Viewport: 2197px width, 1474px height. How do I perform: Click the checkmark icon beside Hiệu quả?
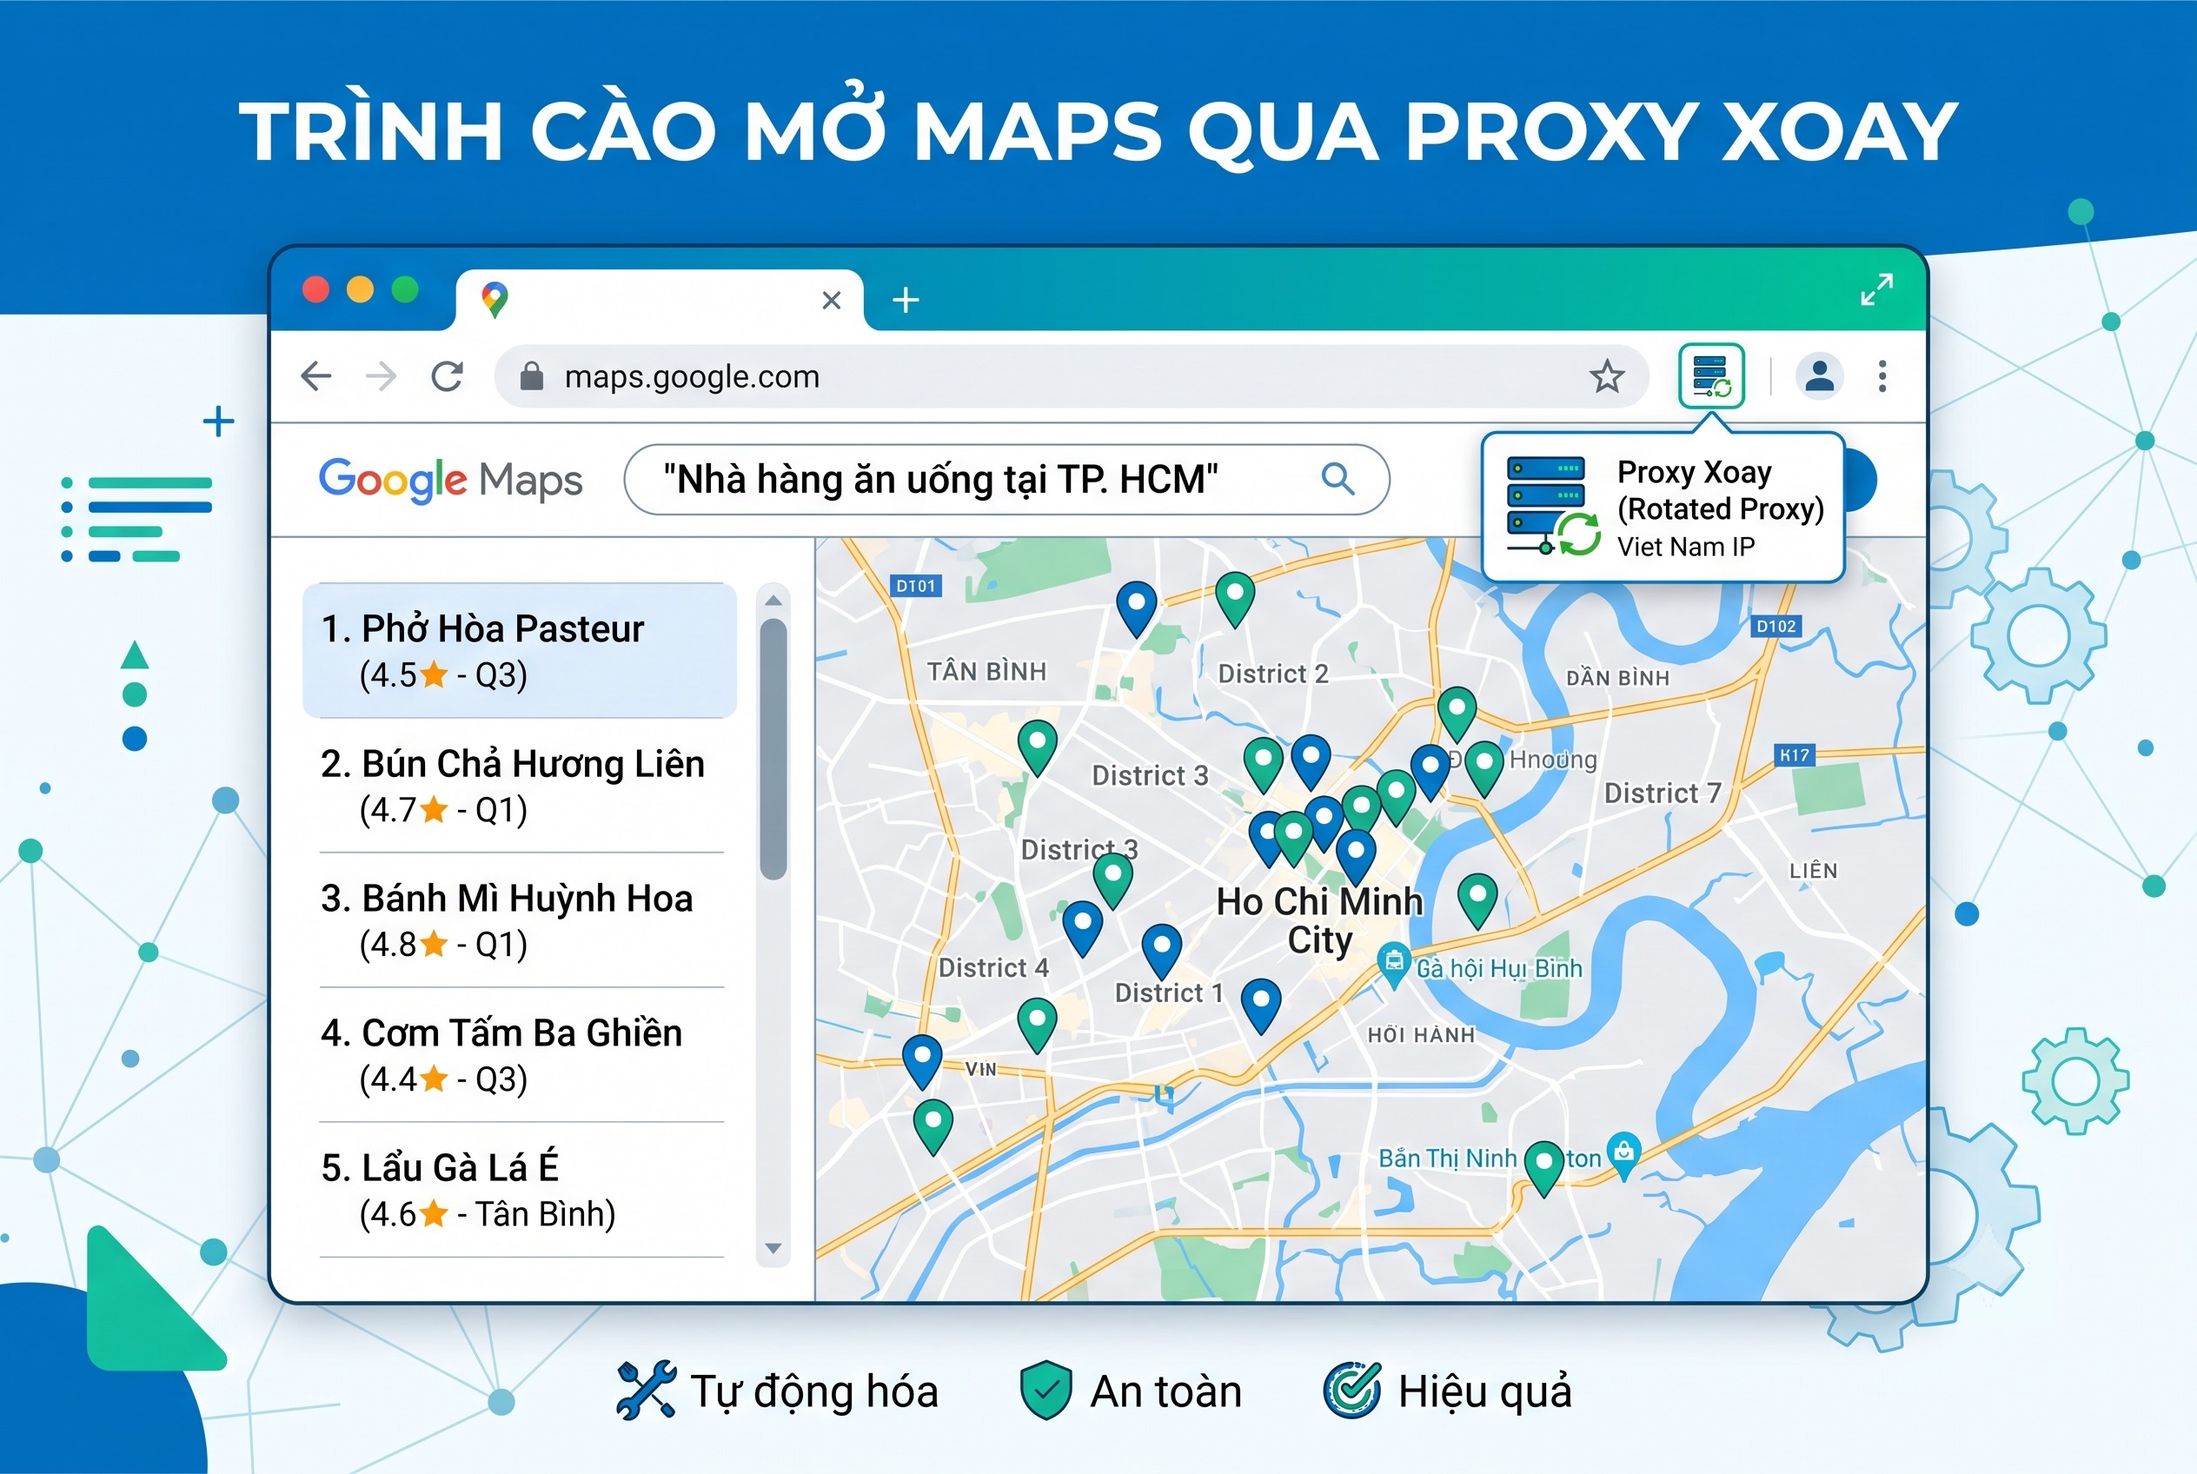point(1352,1390)
